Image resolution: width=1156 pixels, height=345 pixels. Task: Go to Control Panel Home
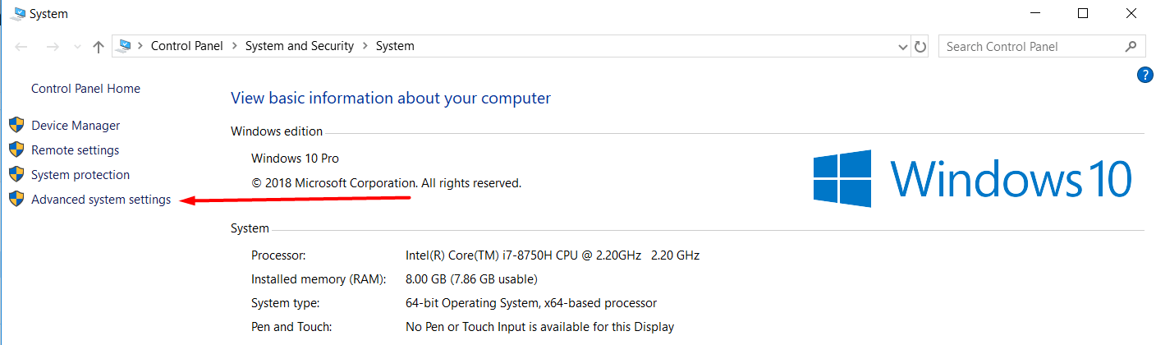pyautogui.click(x=85, y=89)
